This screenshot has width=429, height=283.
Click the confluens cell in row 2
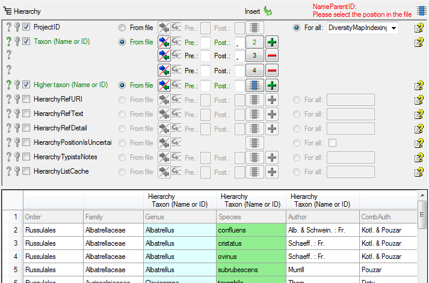pos(251,230)
